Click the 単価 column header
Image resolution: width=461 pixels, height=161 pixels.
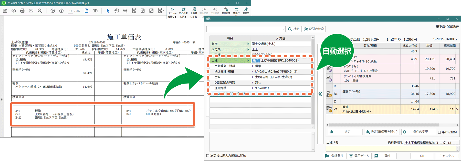click(429, 45)
